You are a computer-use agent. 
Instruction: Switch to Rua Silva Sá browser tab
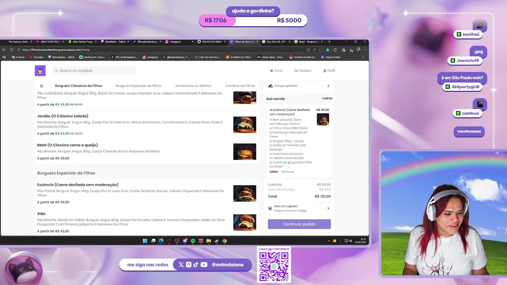point(276,42)
